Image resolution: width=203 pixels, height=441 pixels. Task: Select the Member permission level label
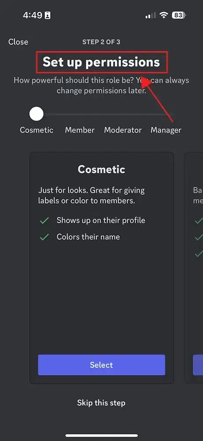click(80, 130)
